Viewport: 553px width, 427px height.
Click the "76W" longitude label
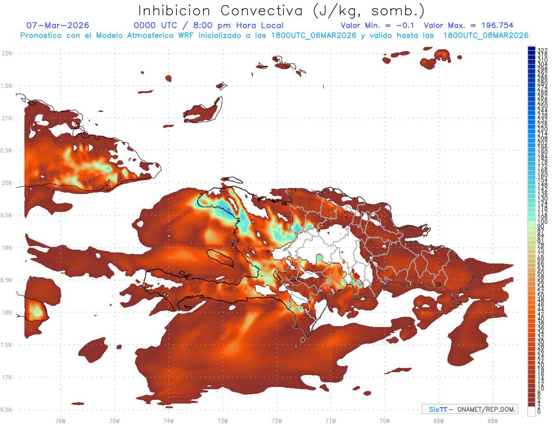click(x=60, y=421)
